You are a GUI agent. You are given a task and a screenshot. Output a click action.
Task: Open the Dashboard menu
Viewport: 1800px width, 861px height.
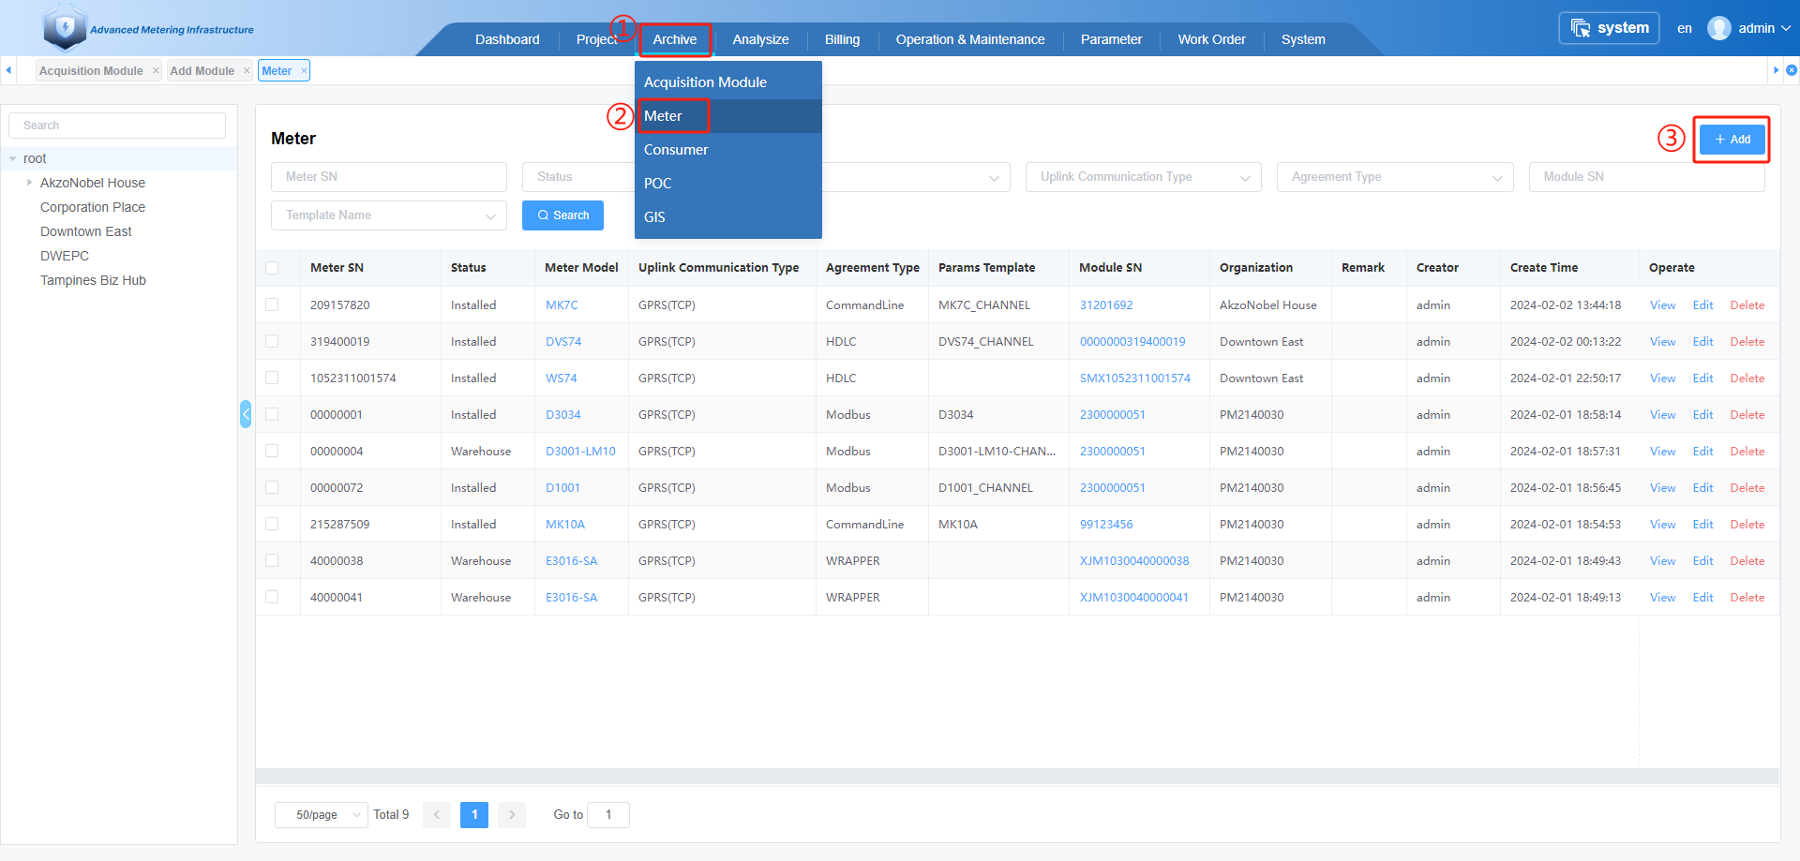click(x=507, y=39)
